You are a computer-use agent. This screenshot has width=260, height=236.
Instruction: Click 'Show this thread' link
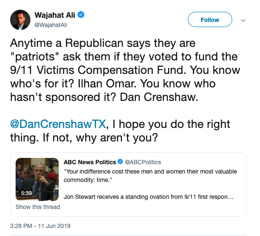[38, 207]
